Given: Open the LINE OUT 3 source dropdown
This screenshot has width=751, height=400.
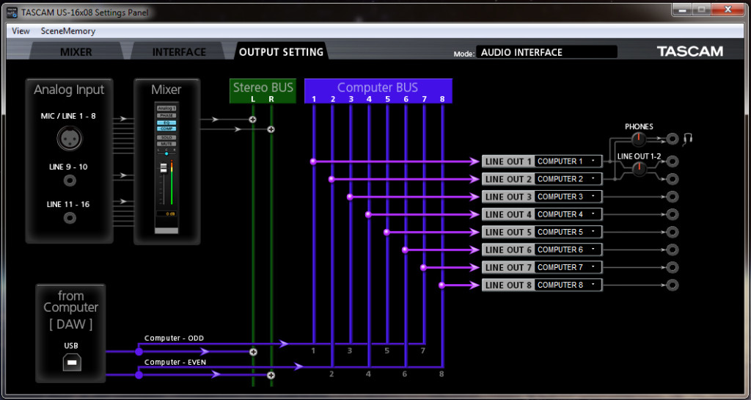Looking at the screenshot, I should tap(568, 197).
